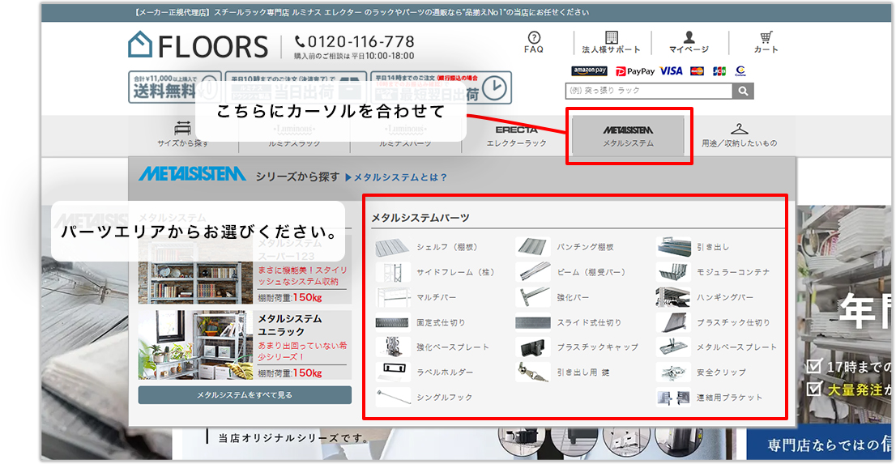896x464 pixels.
Task: Open the 連結用ブラケット part icon
Action: coord(673,397)
